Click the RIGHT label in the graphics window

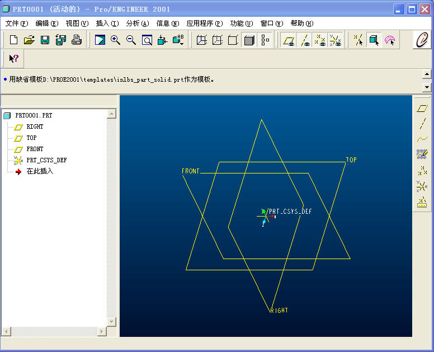(x=279, y=311)
